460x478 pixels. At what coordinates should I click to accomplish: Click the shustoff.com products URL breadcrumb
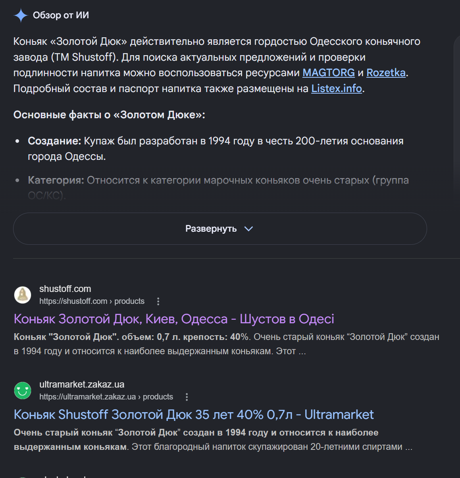tap(92, 301)
